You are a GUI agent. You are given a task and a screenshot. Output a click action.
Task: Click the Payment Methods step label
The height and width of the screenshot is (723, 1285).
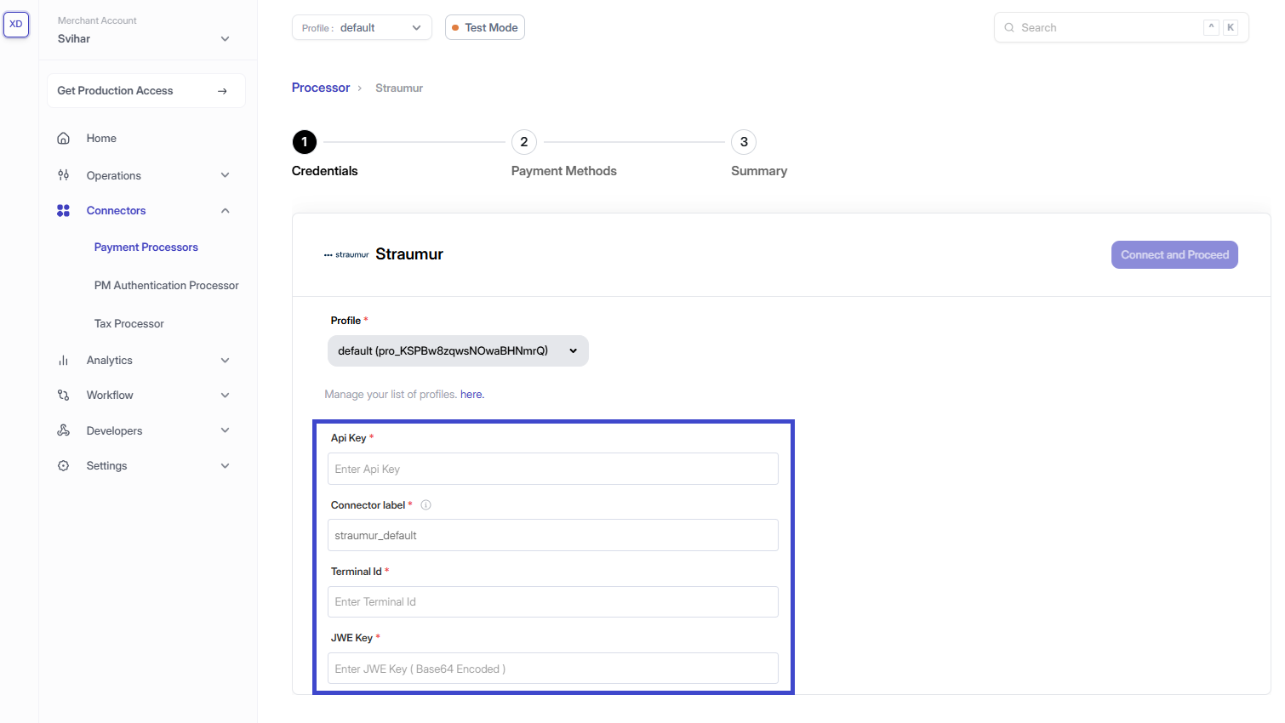(x=564, y=171)
